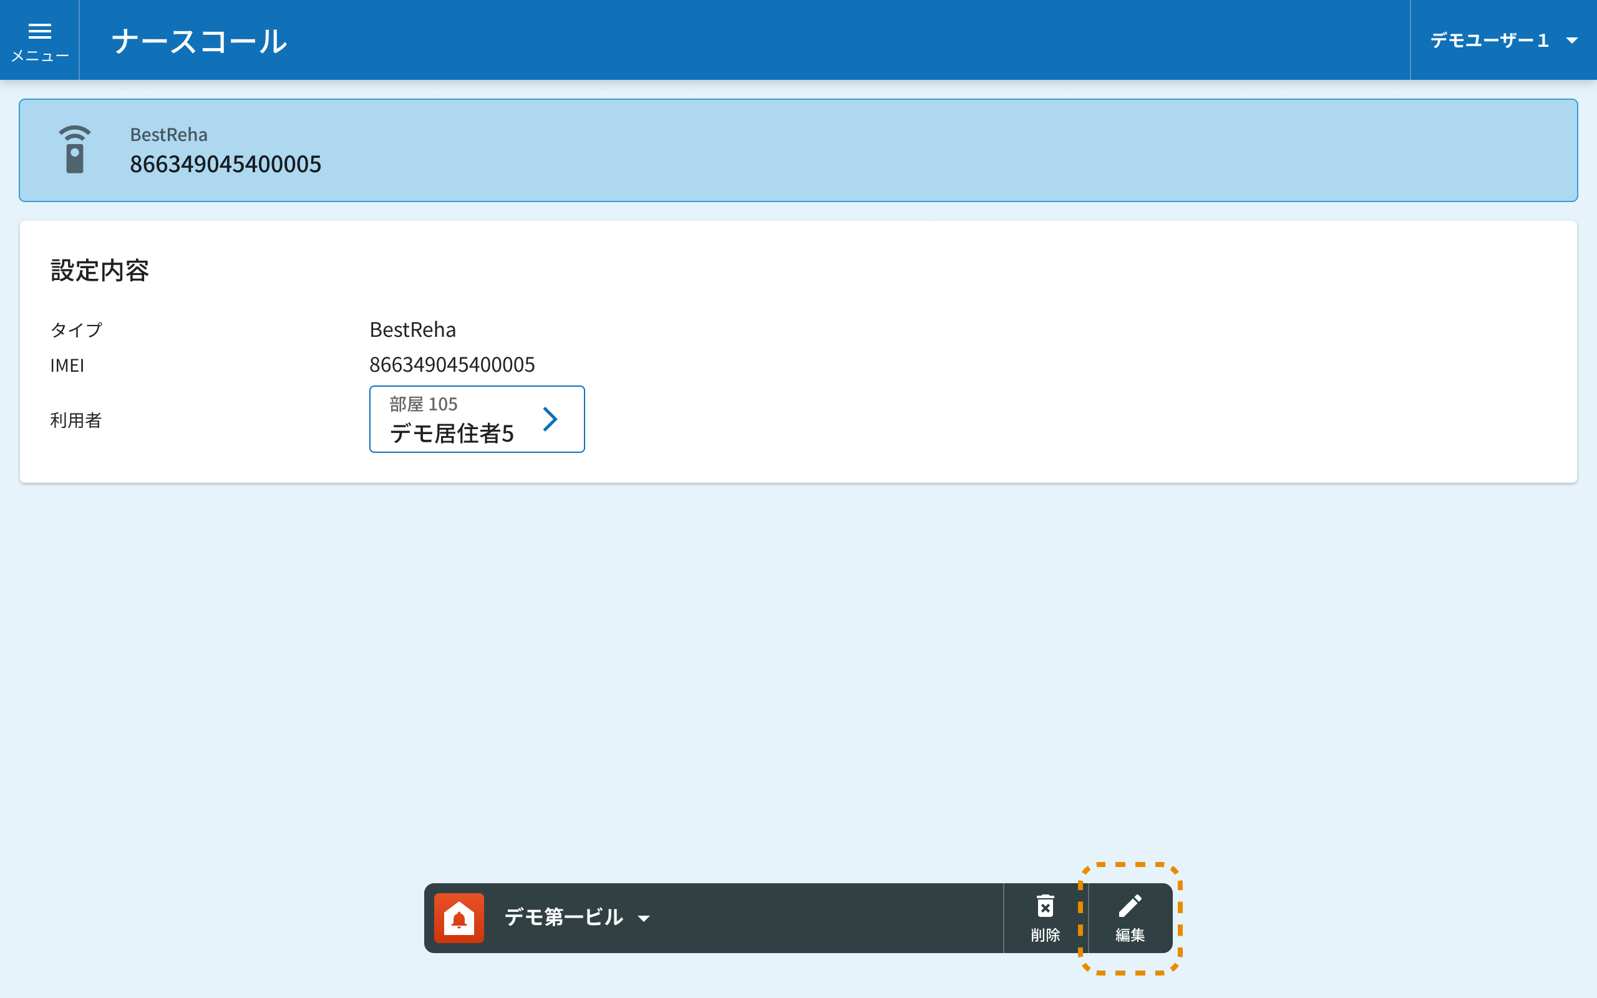Click the orange home bell icon
This screenshot has width=1597, height=998.
[459, 918]
